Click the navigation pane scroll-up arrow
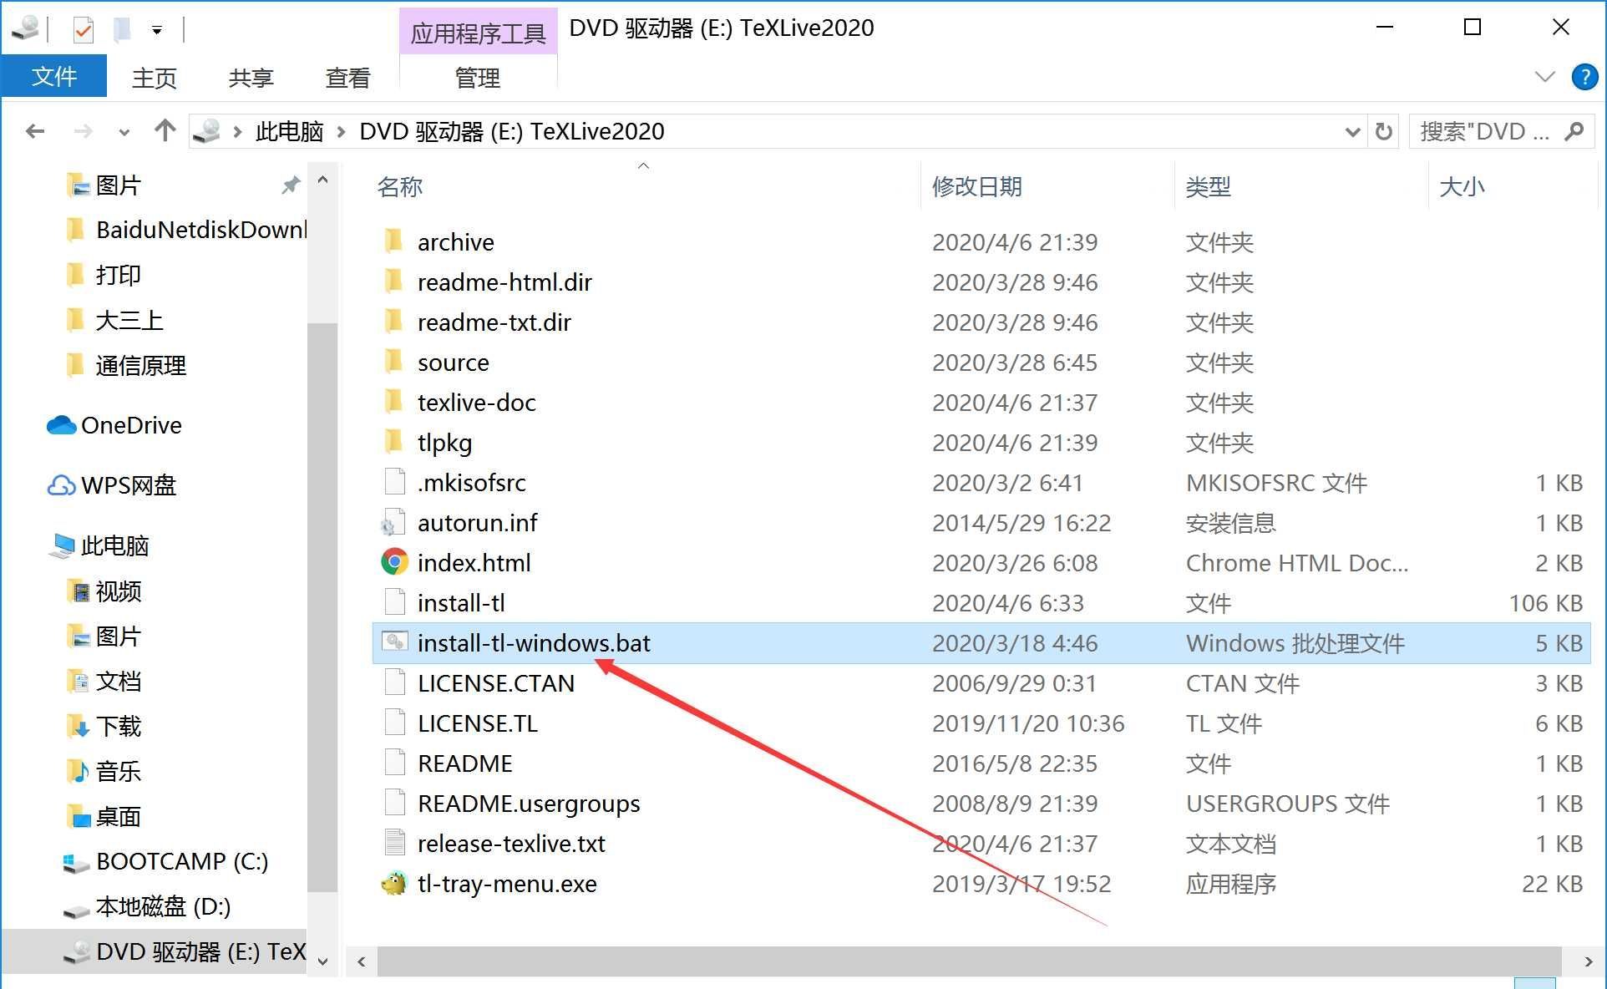The width and height of the screenshot is (1607, 989). click(x=322, y=180)
